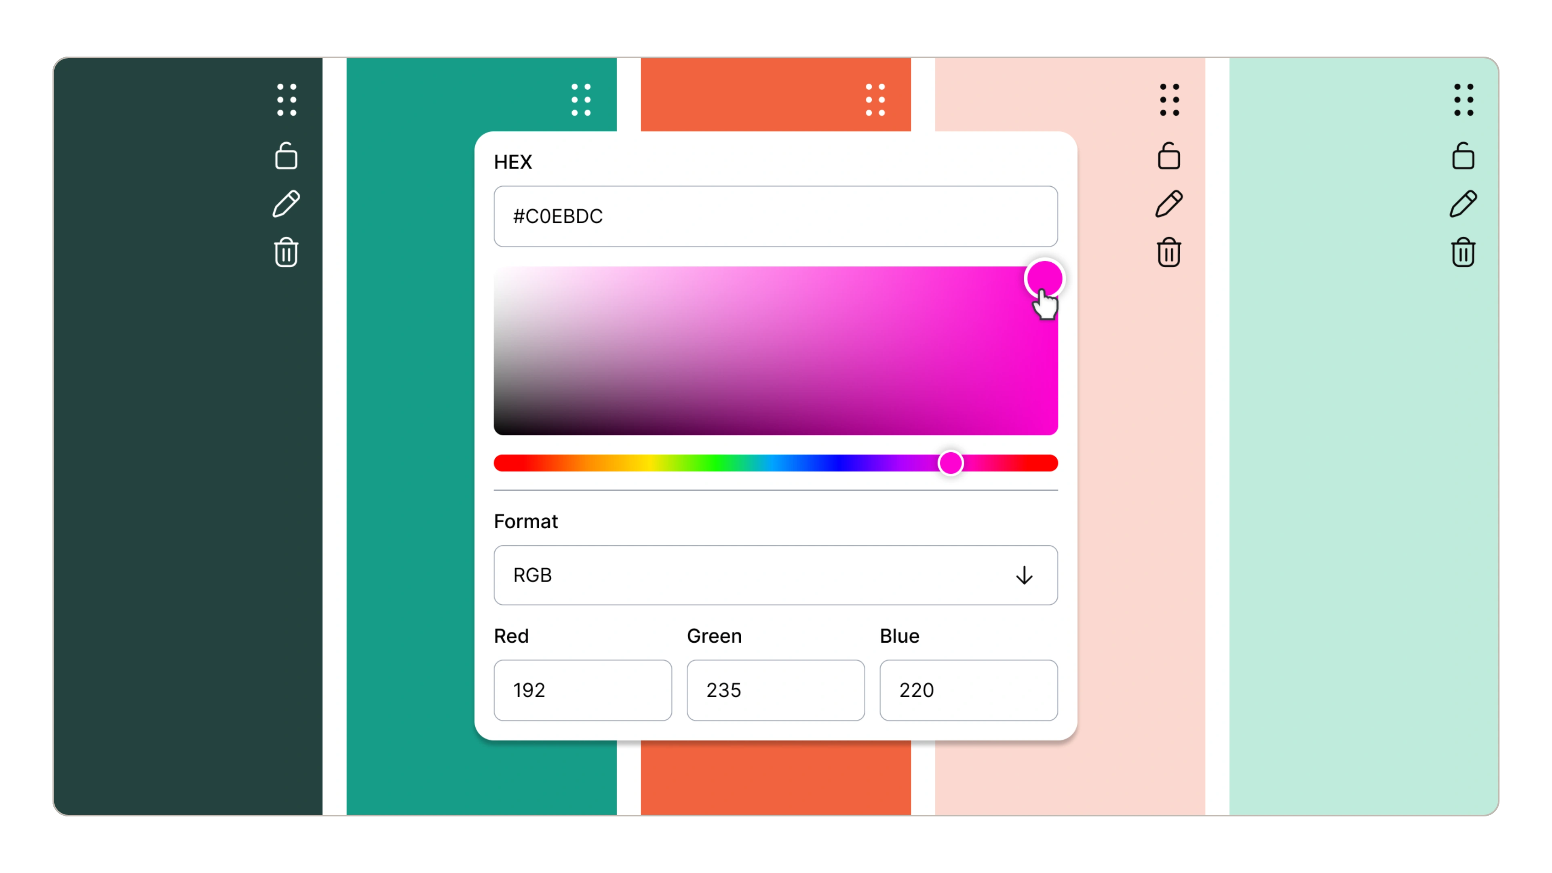Toggle the lock on the dark green column

[286, 156]
